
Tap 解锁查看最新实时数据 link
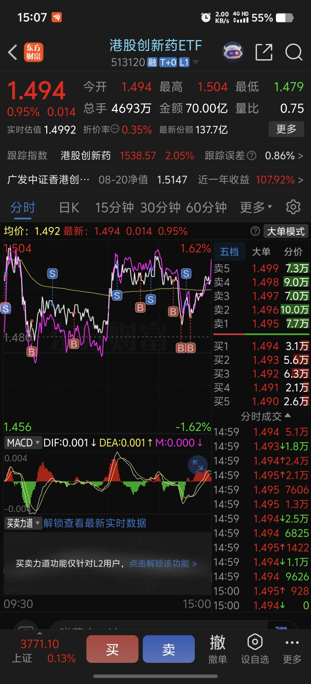click(x=95, y=523)
